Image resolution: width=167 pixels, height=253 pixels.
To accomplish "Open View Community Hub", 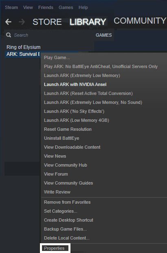I will click(x=66, y=165).
